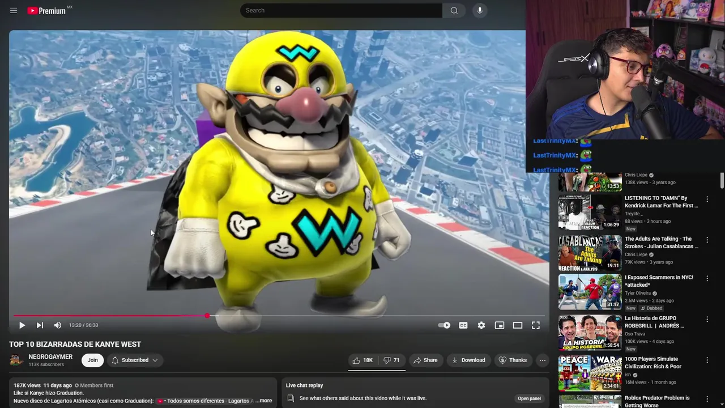Focus the Search input field
The width and height of the screenshot is (725, 408).
pos(342,10)
